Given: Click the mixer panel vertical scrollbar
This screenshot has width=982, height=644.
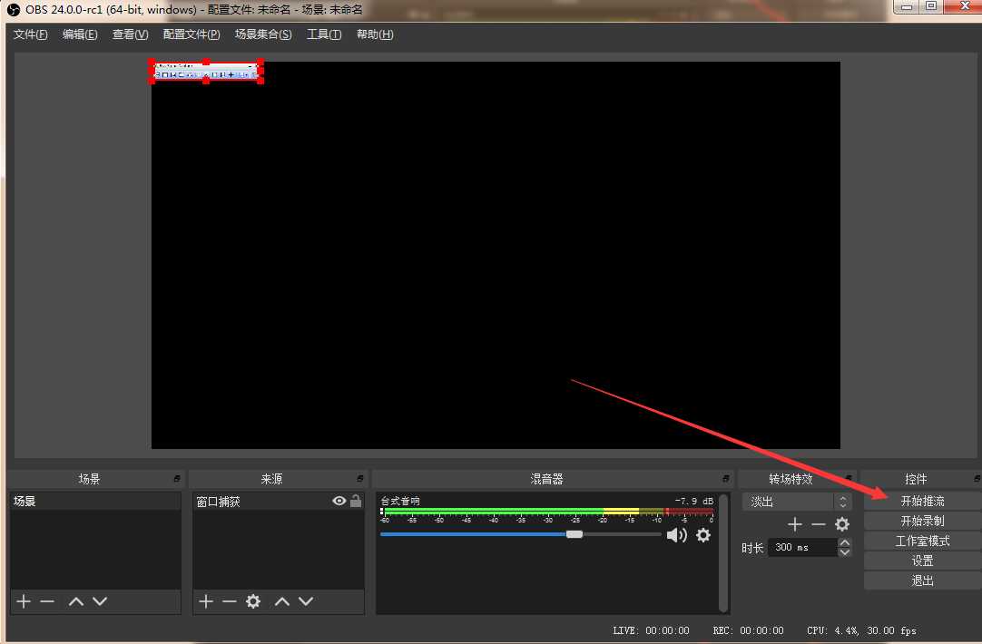Looking at the screenshot, I should [723, 552].
